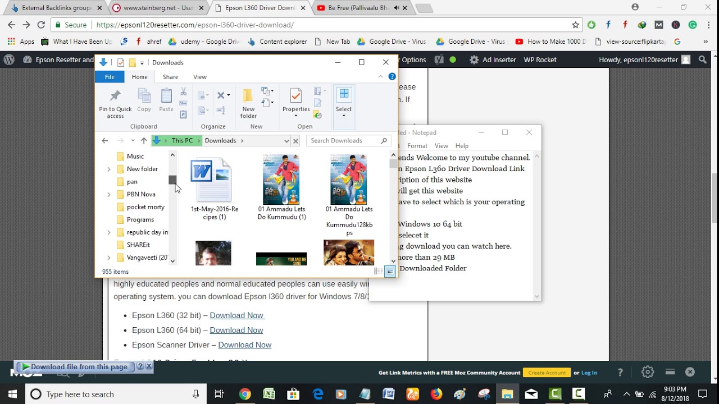
Task: Switch to large thumbnails view in Explorer
Action: point(390,272)
